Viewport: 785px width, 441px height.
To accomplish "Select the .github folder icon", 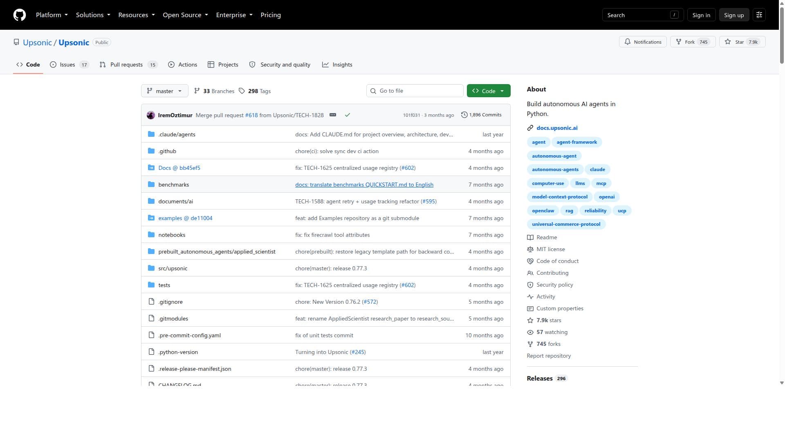I will (x=151, y=151).
